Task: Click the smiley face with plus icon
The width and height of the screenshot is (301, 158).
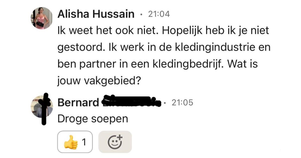Action: pos(115,142)
